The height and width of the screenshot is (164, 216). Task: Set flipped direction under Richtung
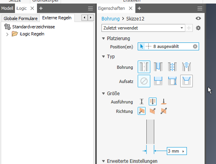coord(153,111)
